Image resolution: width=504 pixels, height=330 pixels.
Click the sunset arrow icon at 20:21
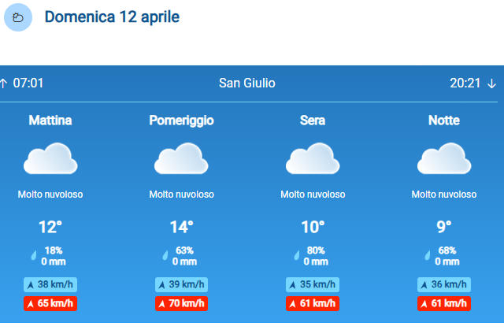[x=492, y=83]
